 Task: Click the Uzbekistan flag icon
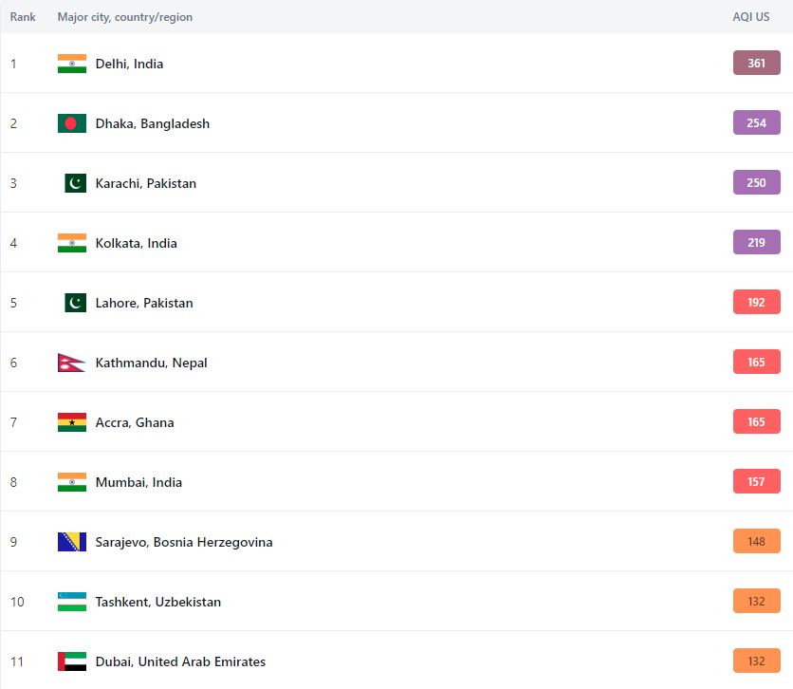(x=71, y=602)
